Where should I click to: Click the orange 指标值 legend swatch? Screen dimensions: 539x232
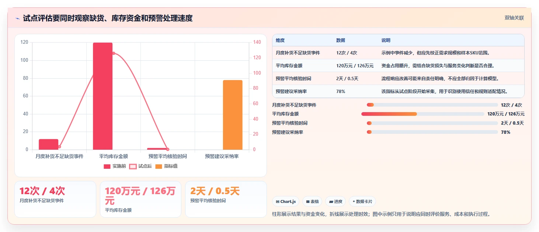click(x=159, y=166)
